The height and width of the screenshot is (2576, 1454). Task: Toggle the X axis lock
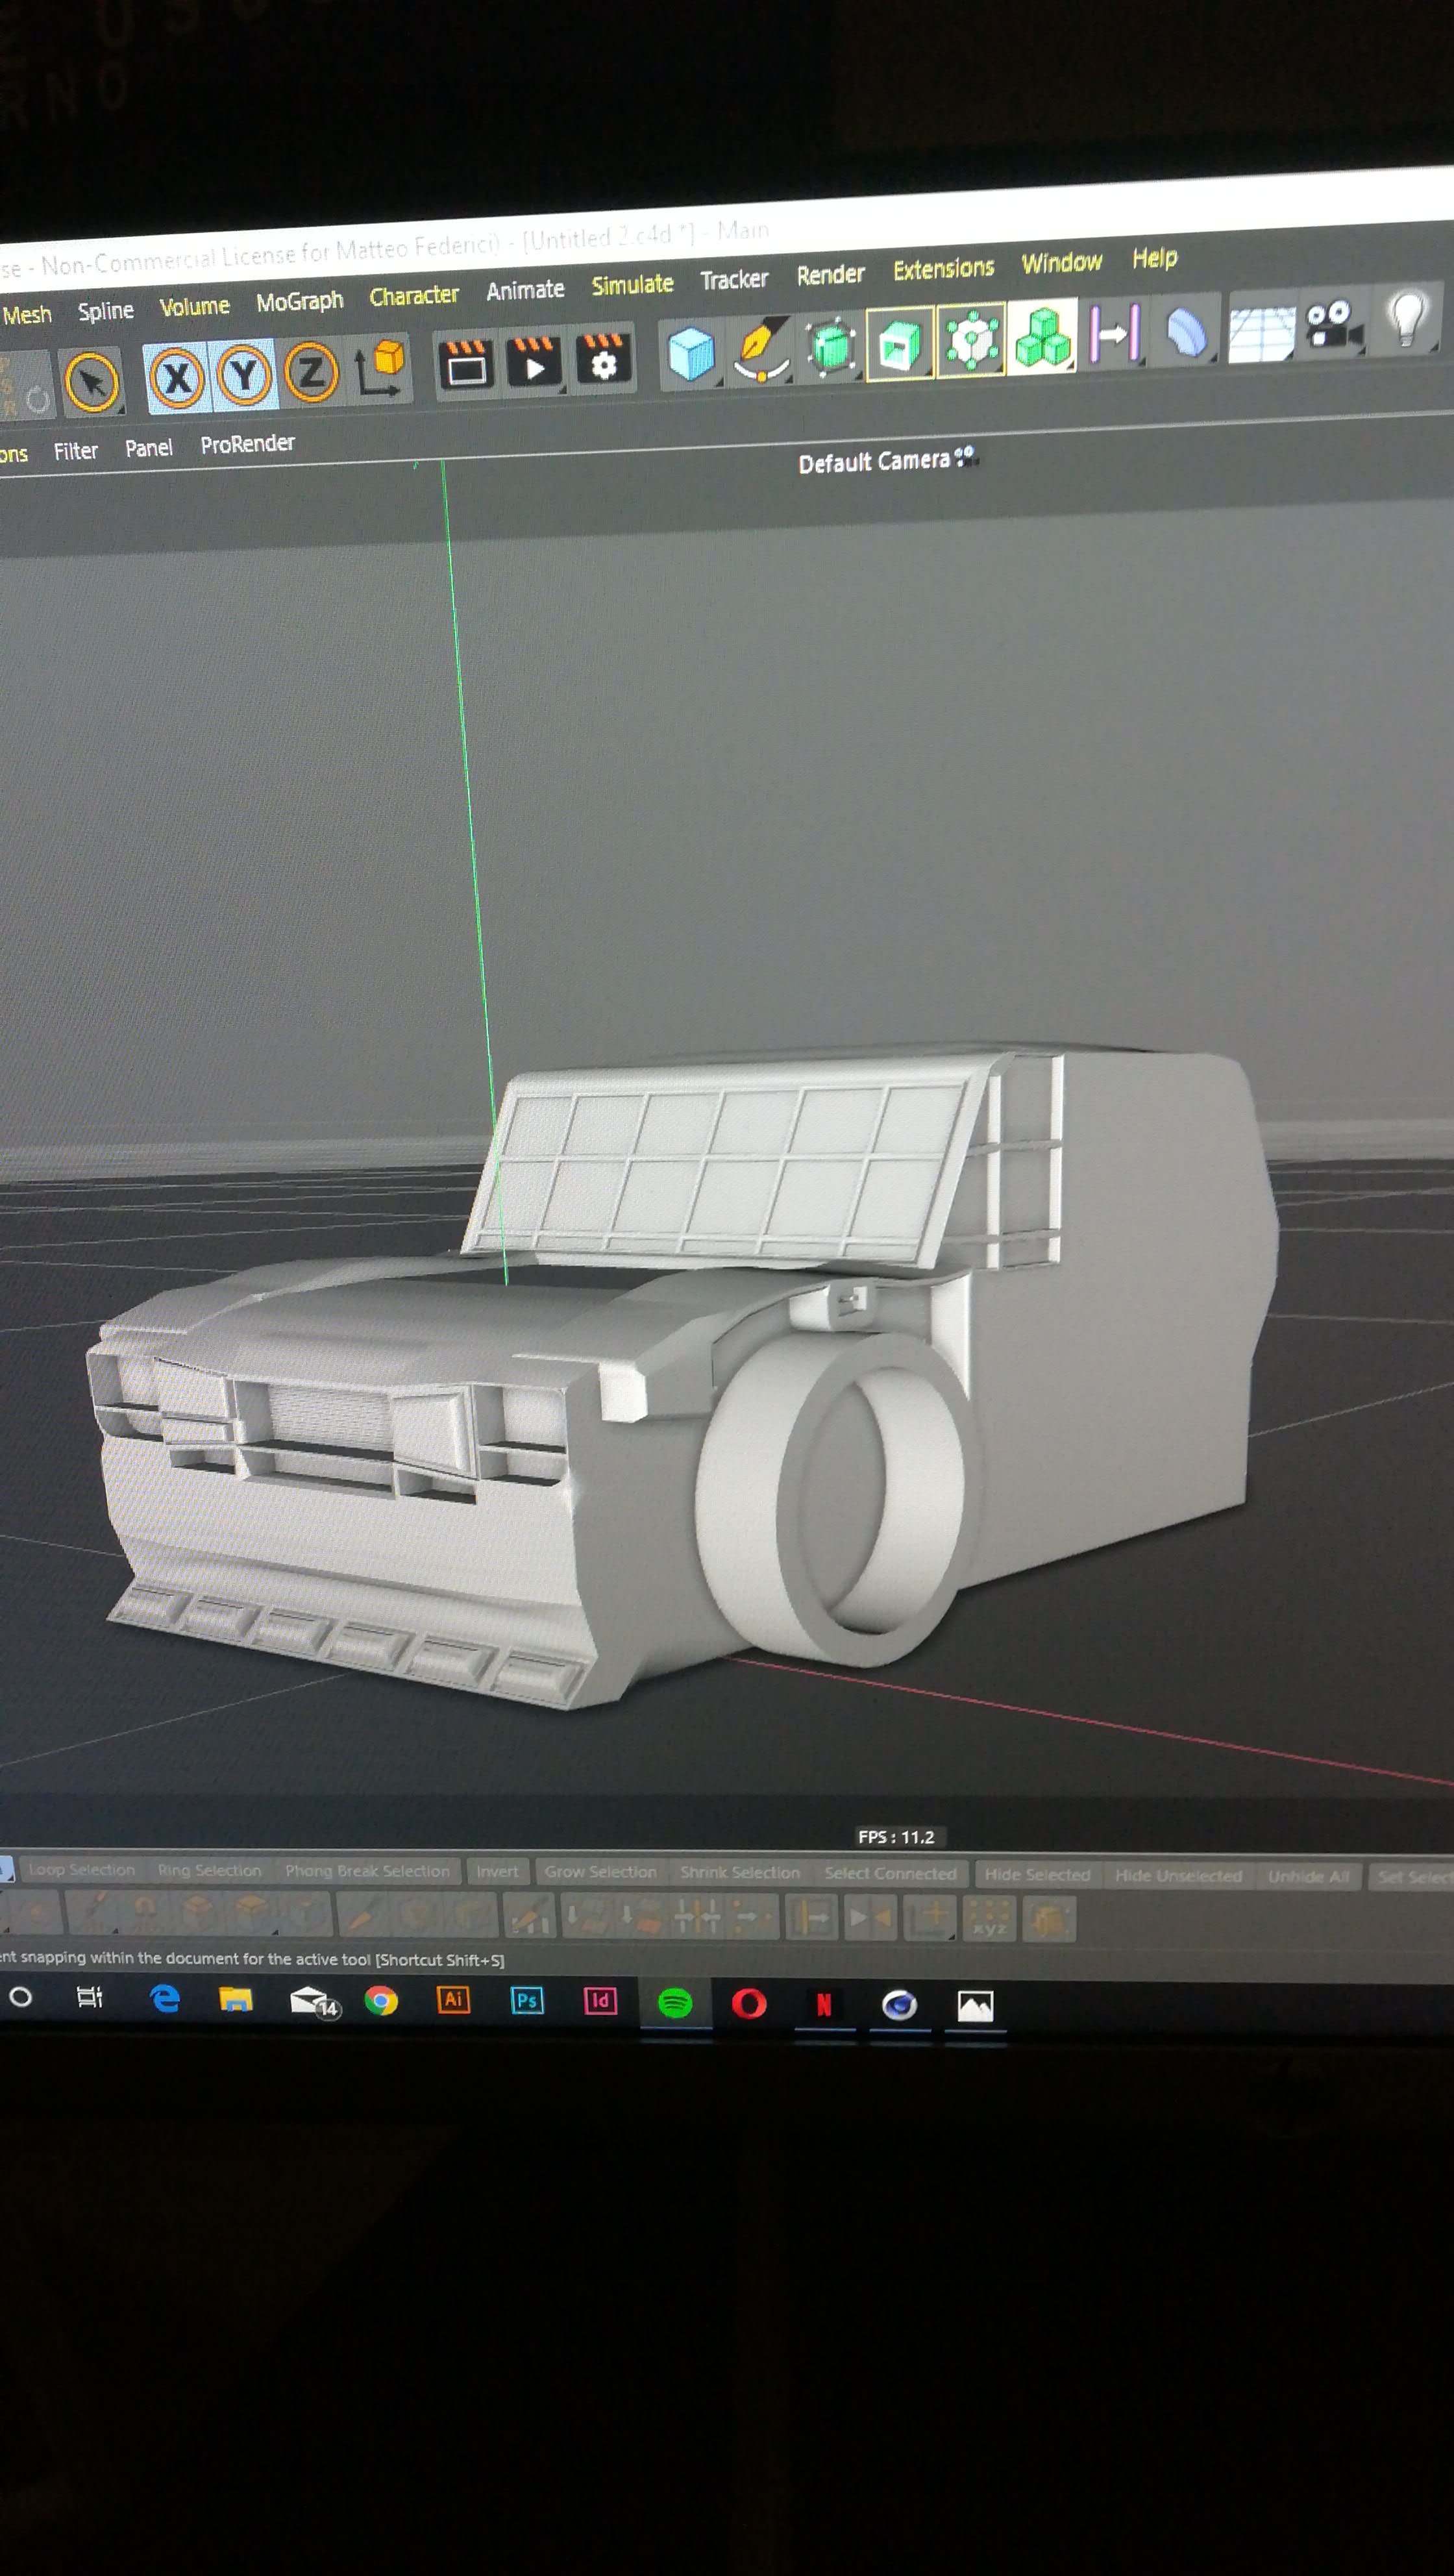pos(177,377)
